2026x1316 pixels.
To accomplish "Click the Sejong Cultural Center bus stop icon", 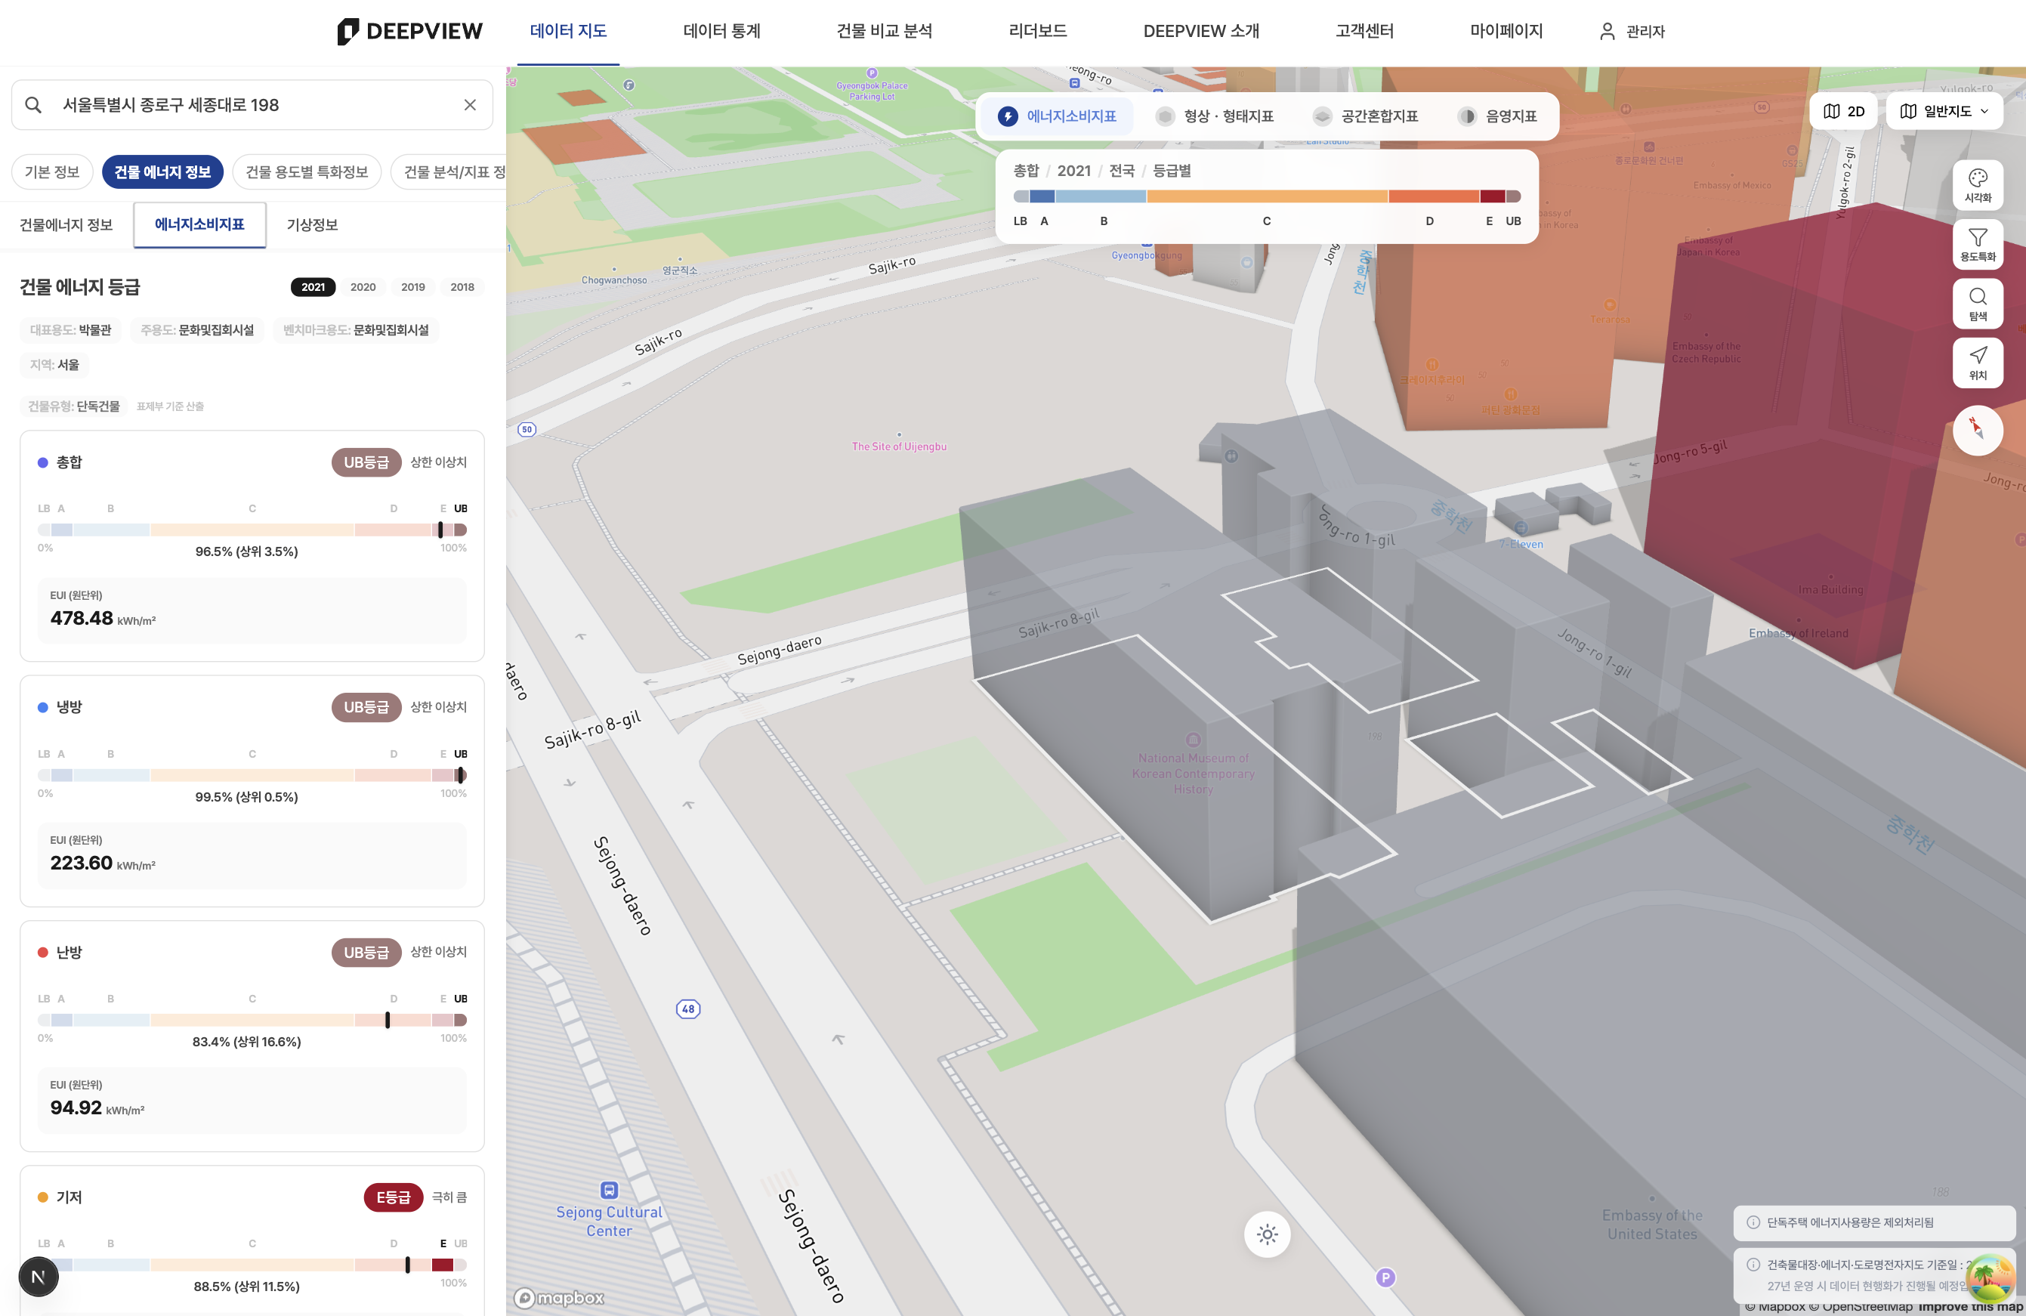I will click(609, 1190).
